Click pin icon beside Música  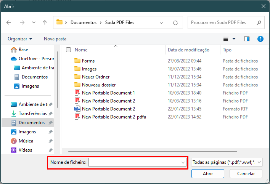50,141
